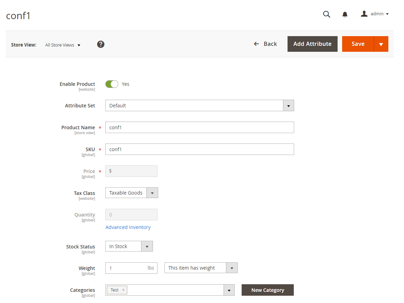Expand the Categories selector arrow
The width and height of the screenshot is (404, 303).
229,290
